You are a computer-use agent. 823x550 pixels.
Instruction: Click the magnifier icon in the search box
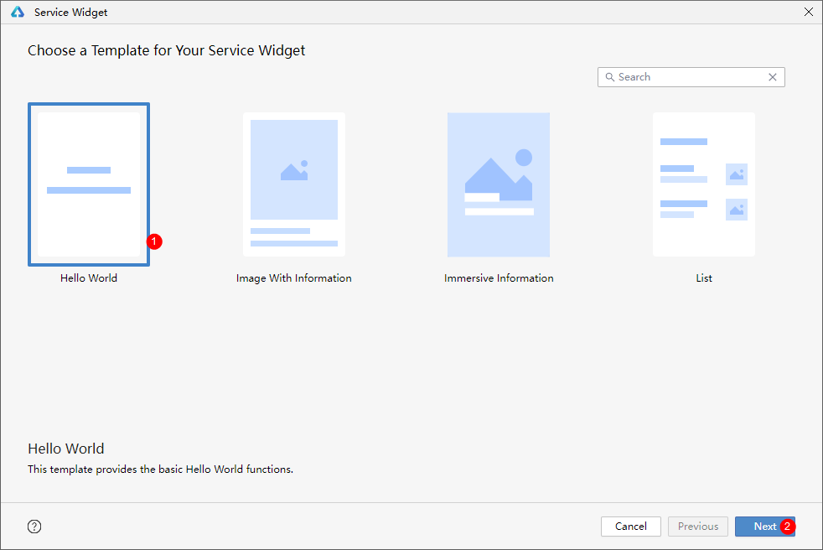(x=609, y=77)
